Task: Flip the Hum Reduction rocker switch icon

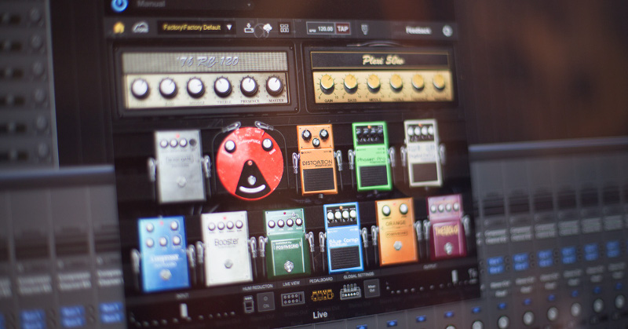Action: point(248,305)
